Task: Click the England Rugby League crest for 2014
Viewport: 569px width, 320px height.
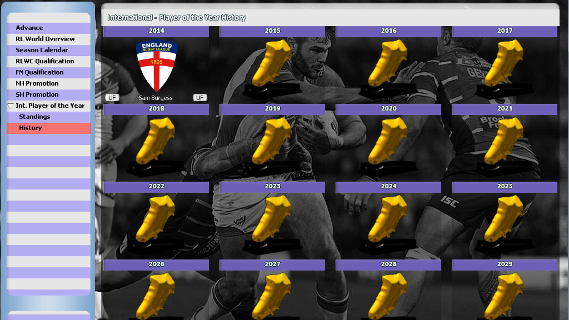Action: point(156,65)
